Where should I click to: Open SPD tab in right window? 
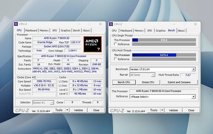pyautogui.click(x=150, y=30)
